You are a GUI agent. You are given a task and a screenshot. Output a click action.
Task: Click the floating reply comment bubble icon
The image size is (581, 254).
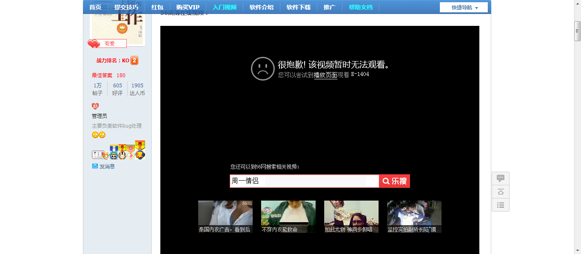click(501, 178)
